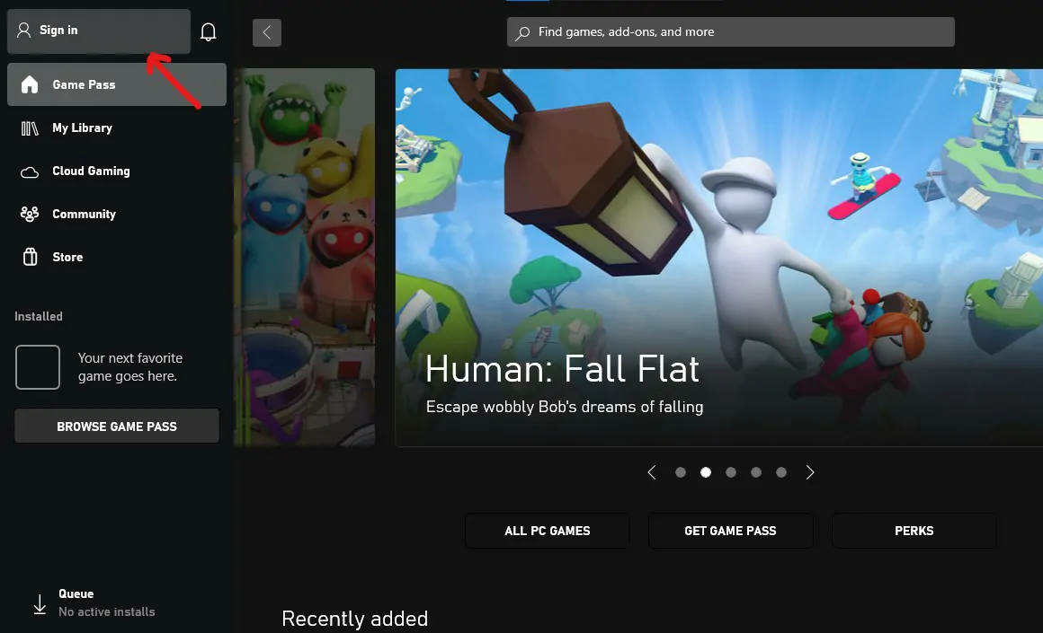Click the Human: Fall Flat title text

pos(562,369)
